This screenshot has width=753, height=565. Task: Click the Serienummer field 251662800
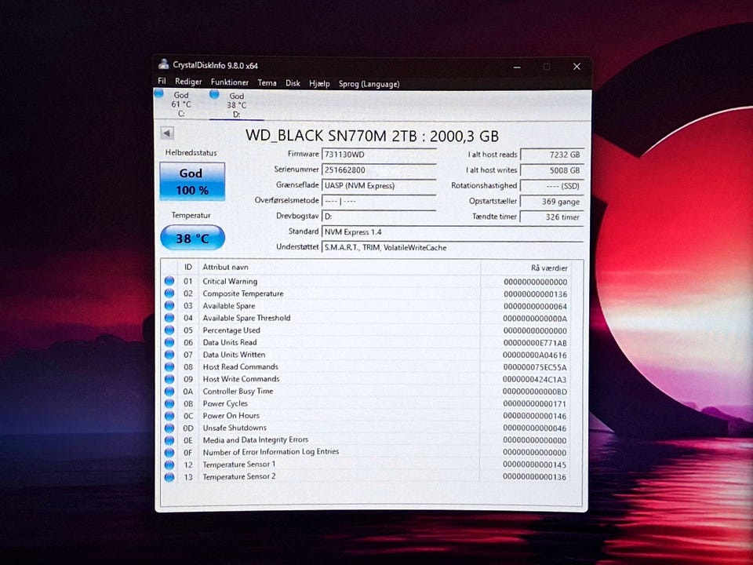(379, 169)
